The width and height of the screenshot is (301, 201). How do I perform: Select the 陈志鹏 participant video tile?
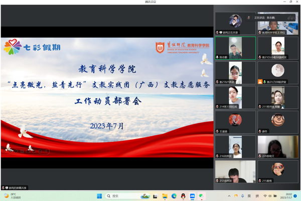(x=235, y=48)
